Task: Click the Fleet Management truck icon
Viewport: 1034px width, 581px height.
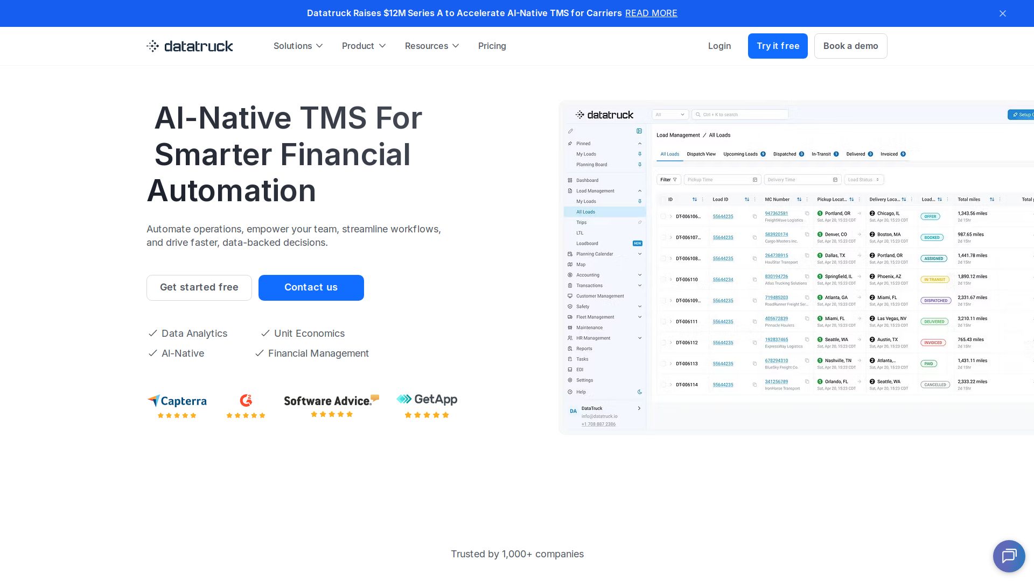Action: (570, 317)
